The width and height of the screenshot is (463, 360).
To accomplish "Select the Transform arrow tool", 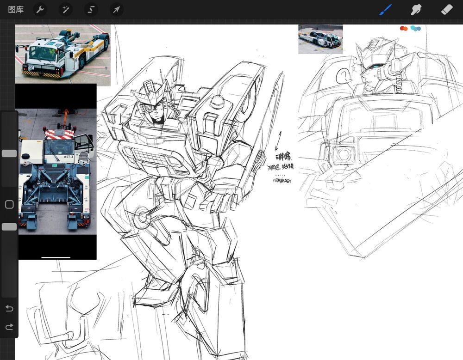I will pyautogui.click(x=116, y=10).
